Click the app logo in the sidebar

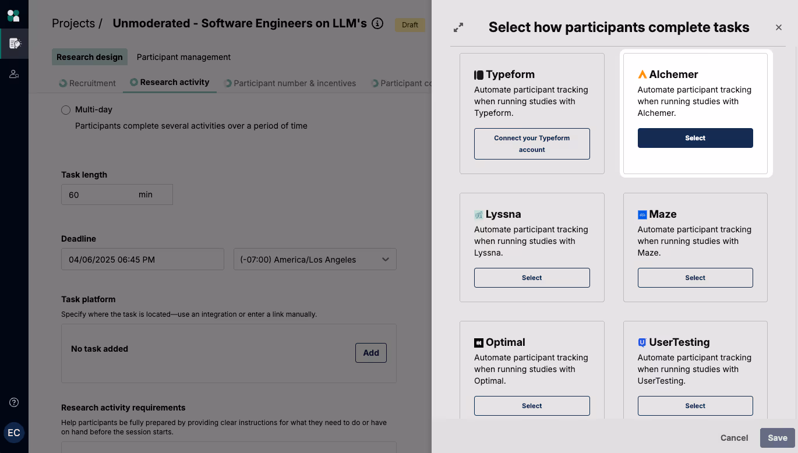click(13, 15)
